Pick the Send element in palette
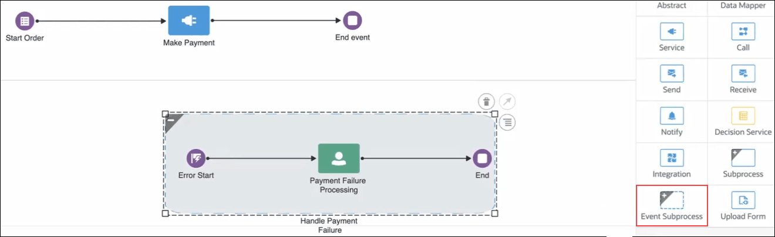 pos(672,74)
